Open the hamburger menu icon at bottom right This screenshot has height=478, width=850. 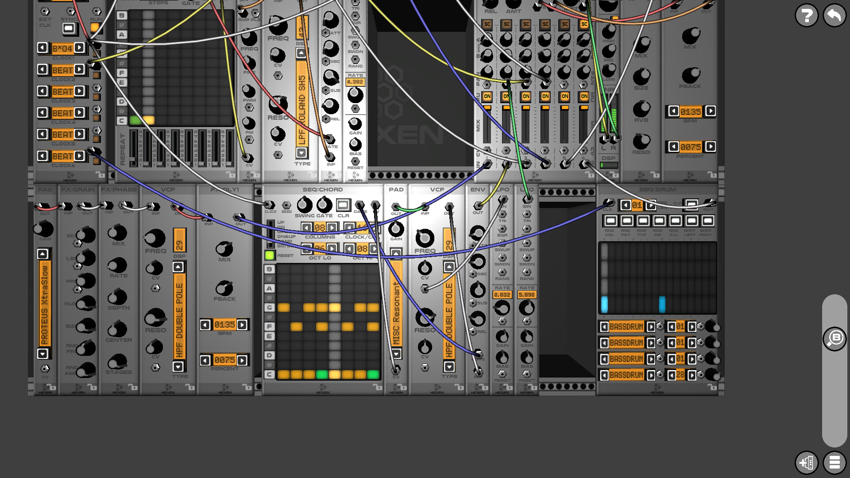click(x=834, y=463)
